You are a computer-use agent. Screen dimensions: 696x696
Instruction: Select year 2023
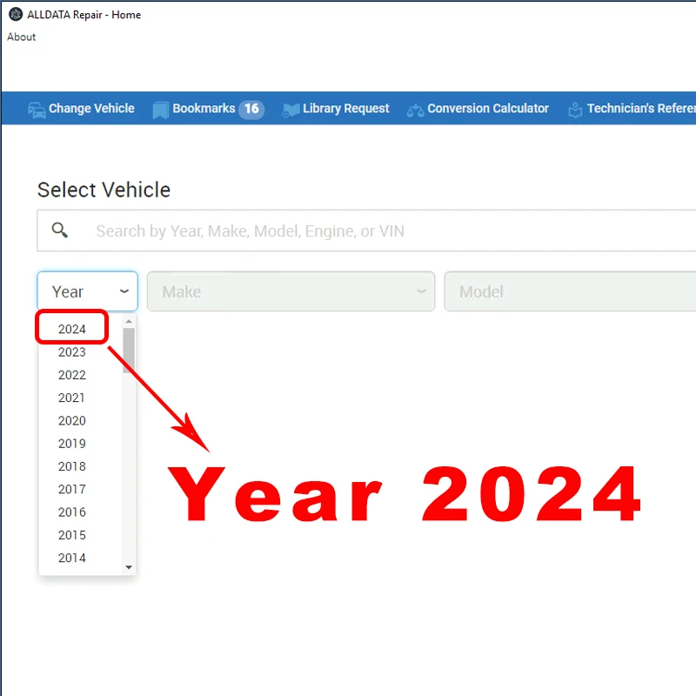(x=72, y=352)
